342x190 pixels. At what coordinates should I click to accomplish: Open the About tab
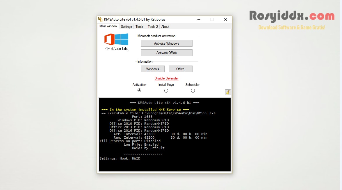165,27
